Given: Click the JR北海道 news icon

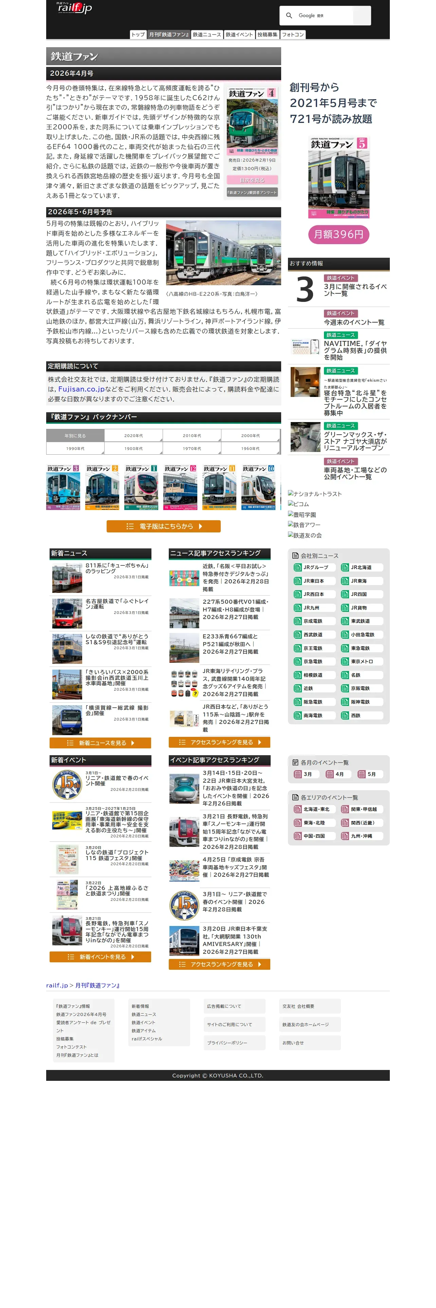Looking at the screenshot, I should [x=345, y=567].
